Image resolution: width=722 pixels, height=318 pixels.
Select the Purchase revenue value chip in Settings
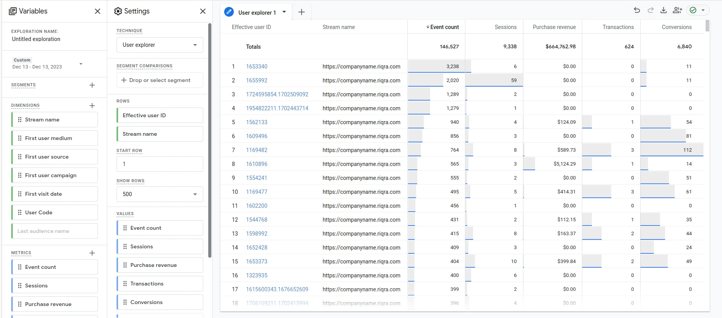click(160, 265)
